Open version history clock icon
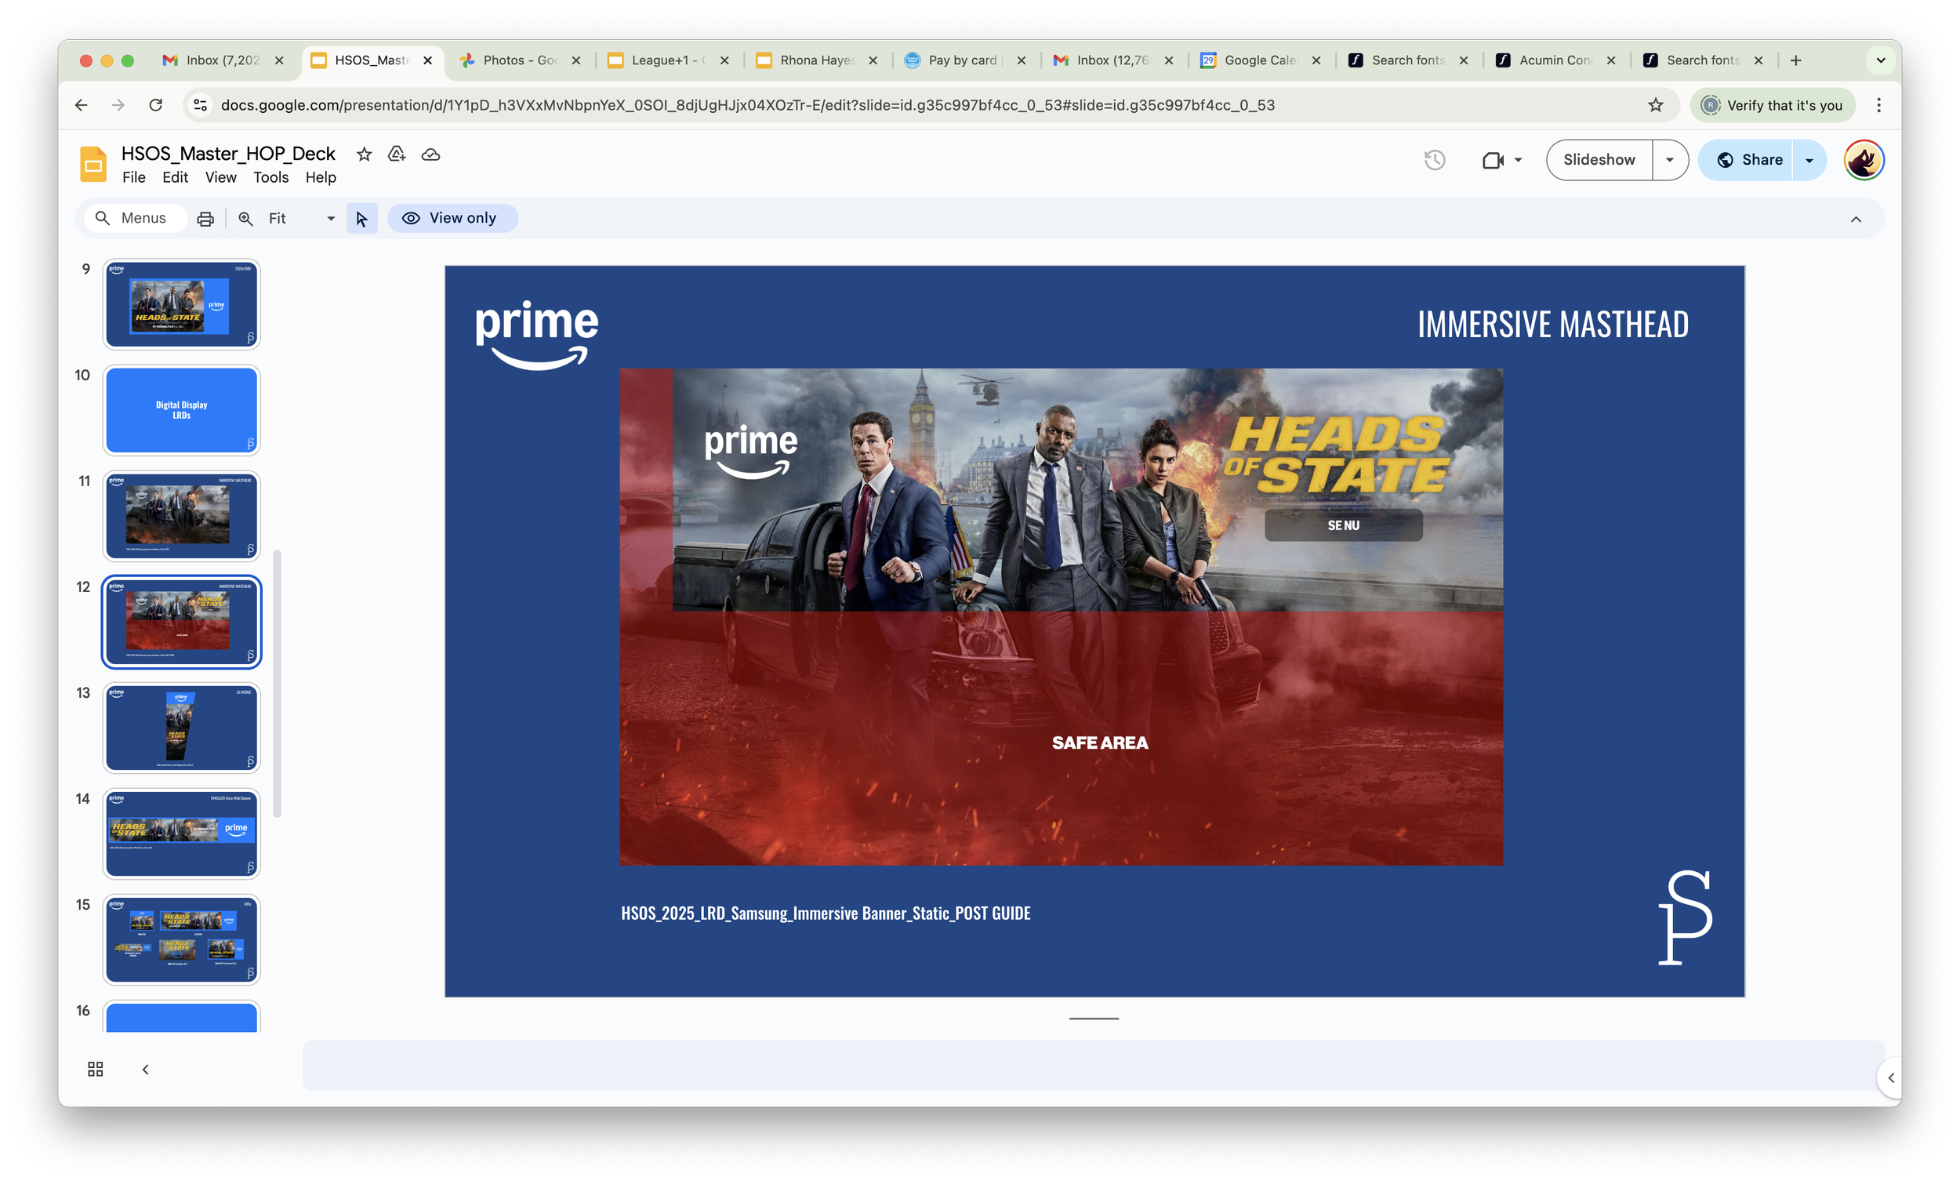Screen dimensions: 1960x1184 coord(1434,160)
